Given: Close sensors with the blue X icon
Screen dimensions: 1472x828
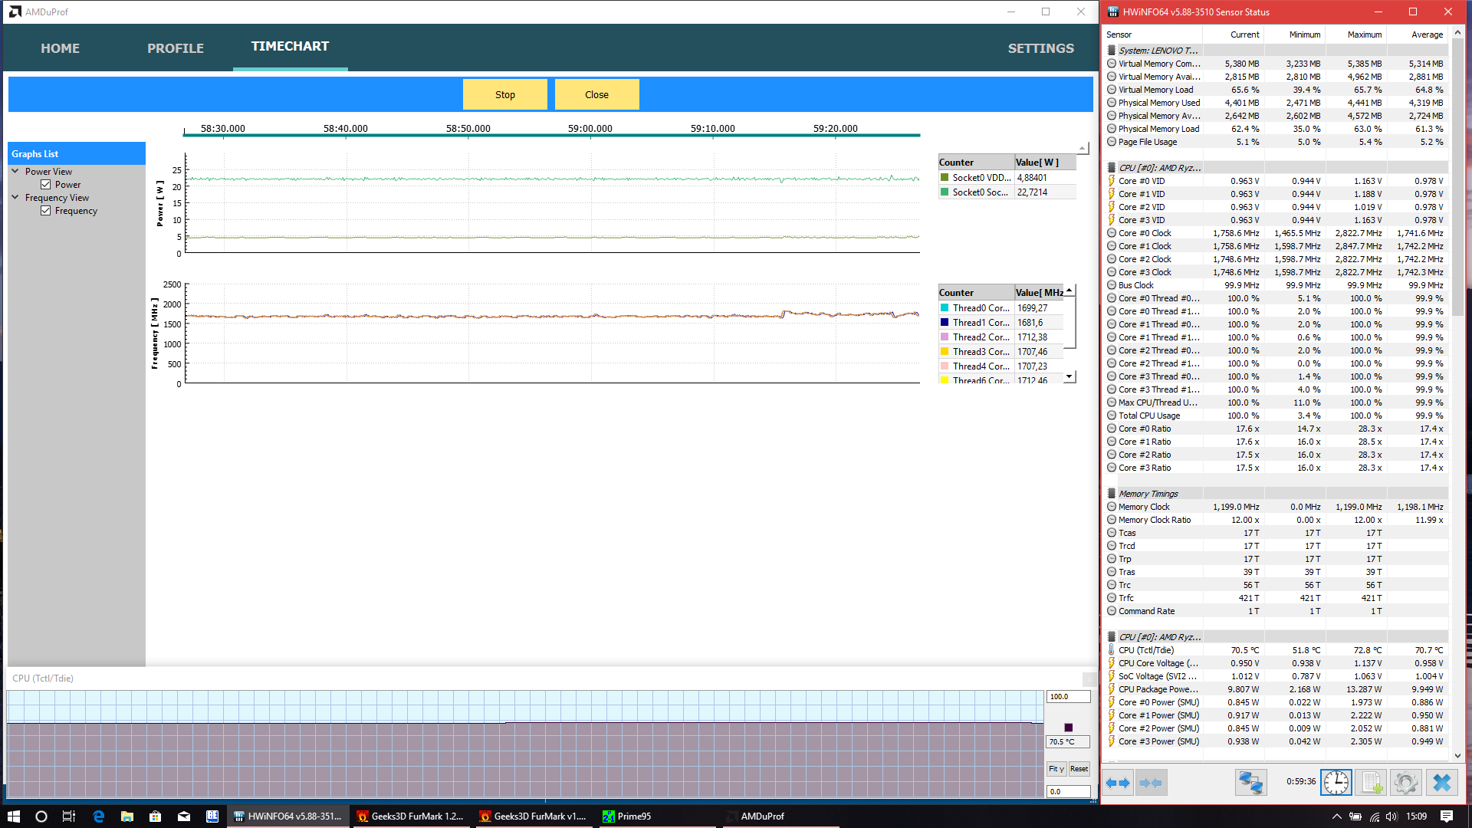Looking at the screenshot, I should click(x=1441, y=783).
